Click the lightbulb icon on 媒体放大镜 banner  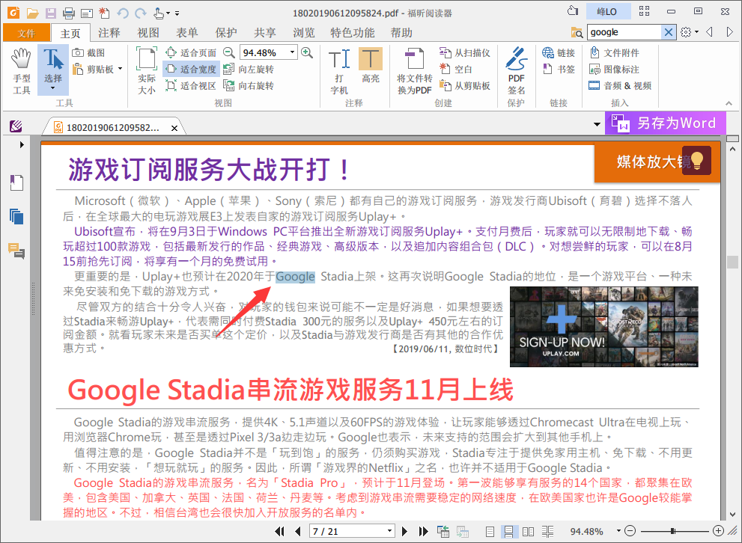coord(696,161)
